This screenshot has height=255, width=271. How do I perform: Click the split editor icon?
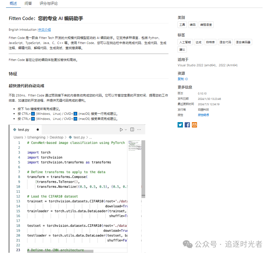(132, 129)
